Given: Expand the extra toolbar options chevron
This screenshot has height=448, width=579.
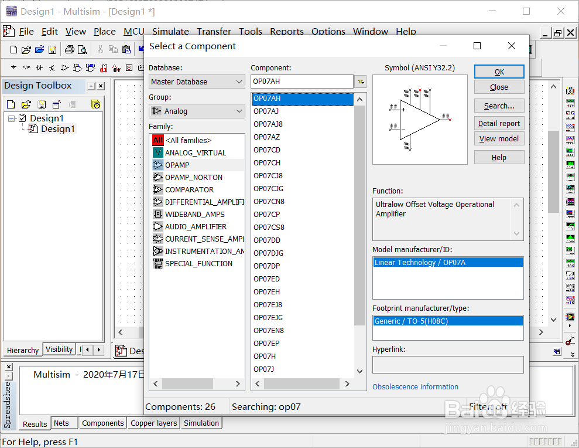Looking at the screenshot, I should click(573, 354).
